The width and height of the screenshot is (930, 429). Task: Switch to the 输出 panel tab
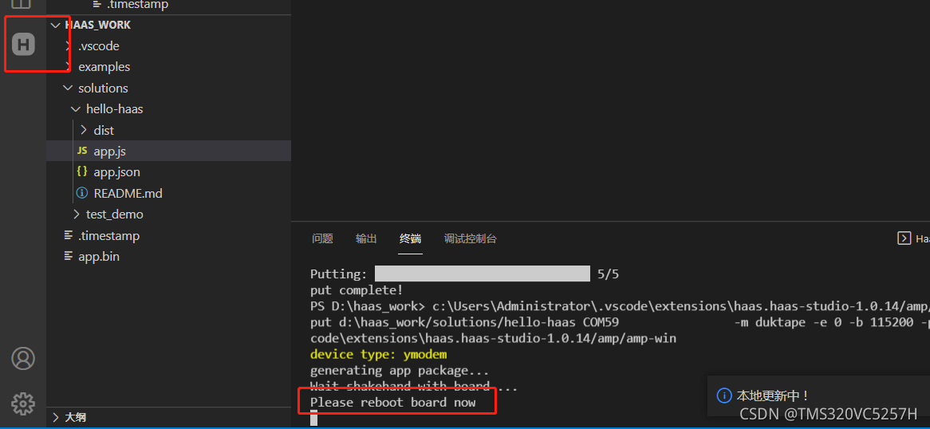pyautogui.click(x=367, y=238)
